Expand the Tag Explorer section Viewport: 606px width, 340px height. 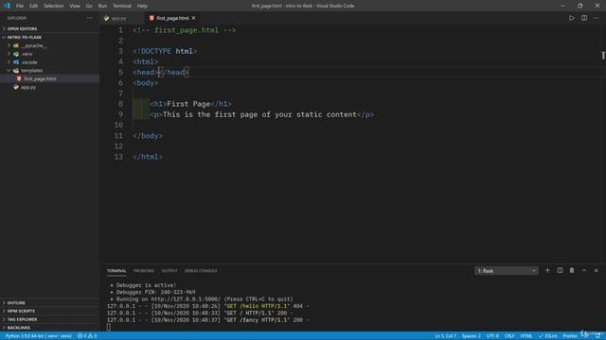(22, 319)
